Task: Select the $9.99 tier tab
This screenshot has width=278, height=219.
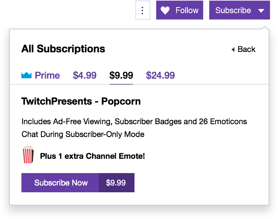Action: [x=121, y=75]
